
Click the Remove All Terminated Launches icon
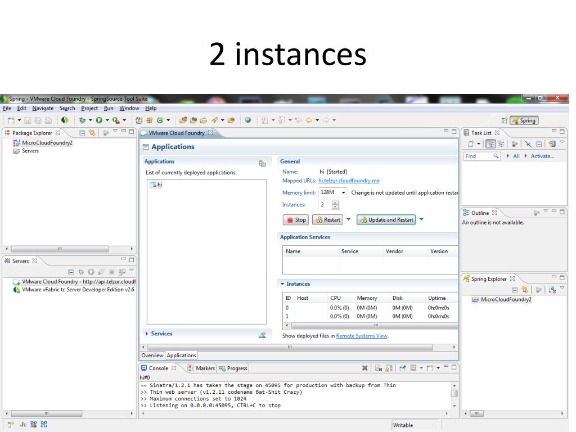[x=379, y=368]
